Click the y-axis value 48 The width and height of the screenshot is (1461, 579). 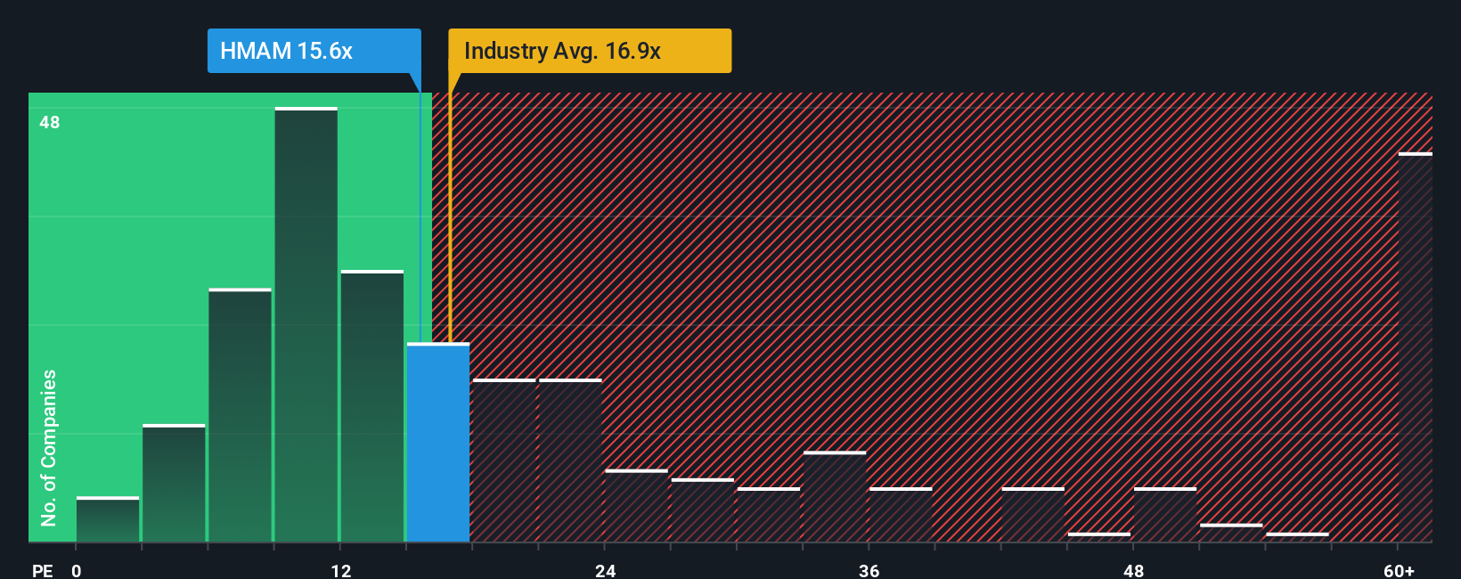(50, 122)
